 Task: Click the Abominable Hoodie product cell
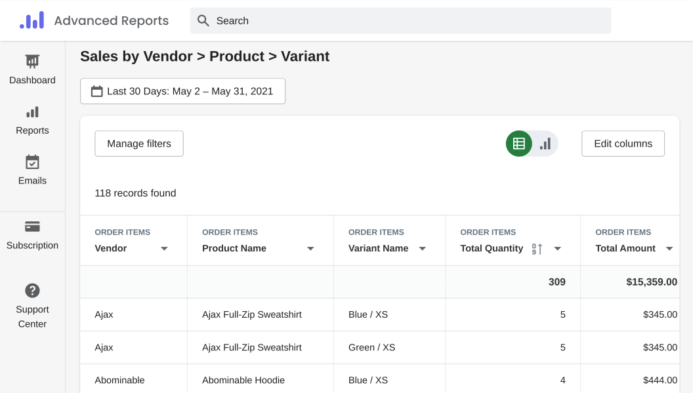click(243, 380)
